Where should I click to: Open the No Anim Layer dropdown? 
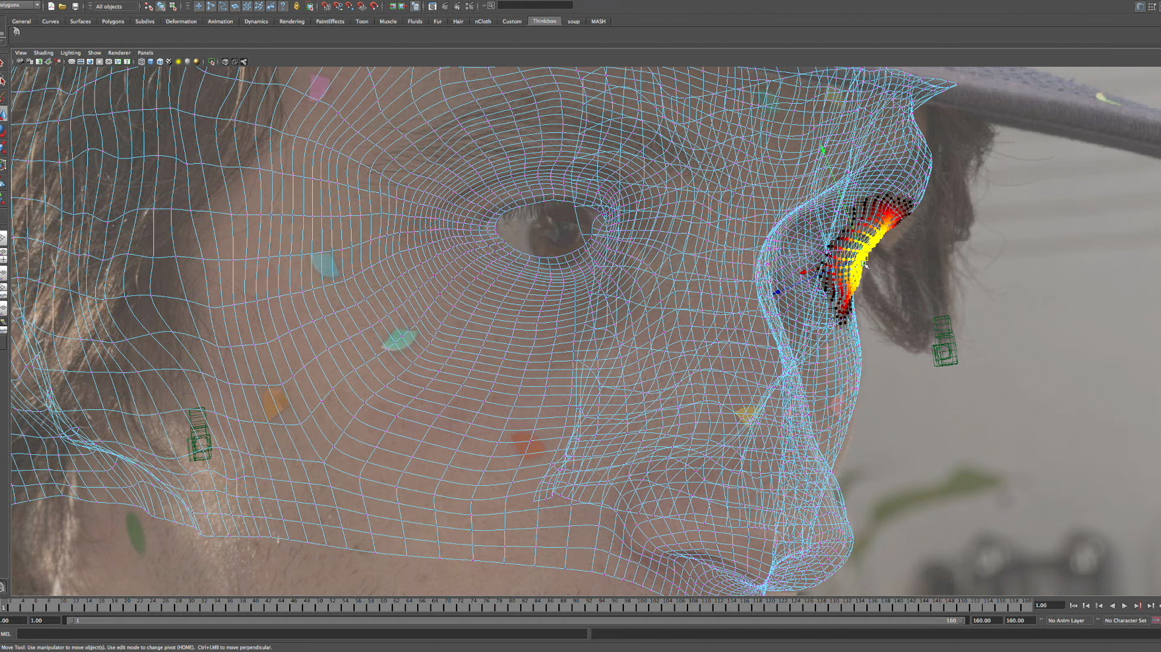coord(1069,620)
